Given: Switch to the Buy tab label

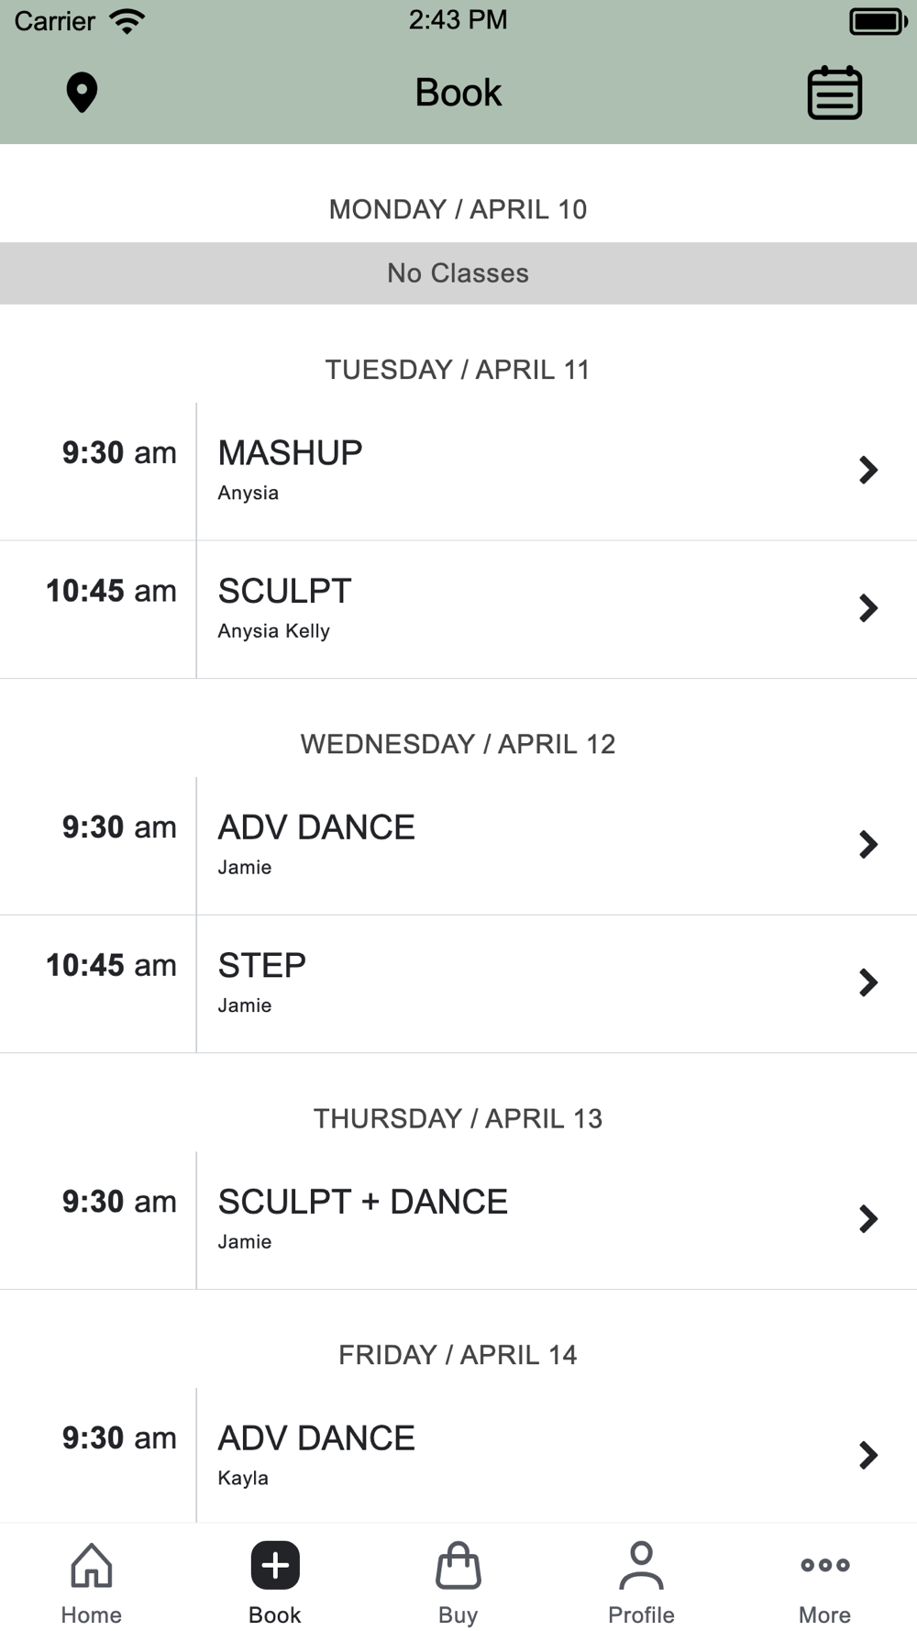Looking at the screenshot, I should coord(458,1614).
